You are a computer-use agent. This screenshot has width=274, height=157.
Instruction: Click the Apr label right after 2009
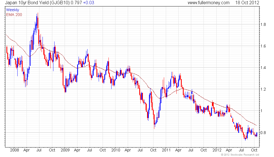pos(77,150)
